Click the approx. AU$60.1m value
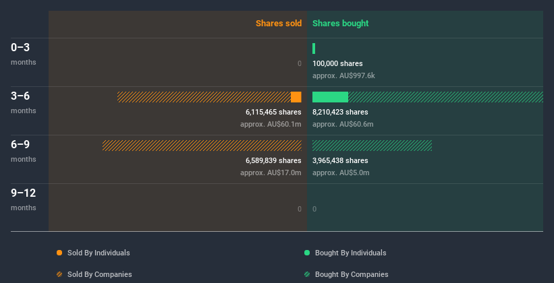Viewport: 554px width, 283px height. pyautogui.click(x=271, y=124)
